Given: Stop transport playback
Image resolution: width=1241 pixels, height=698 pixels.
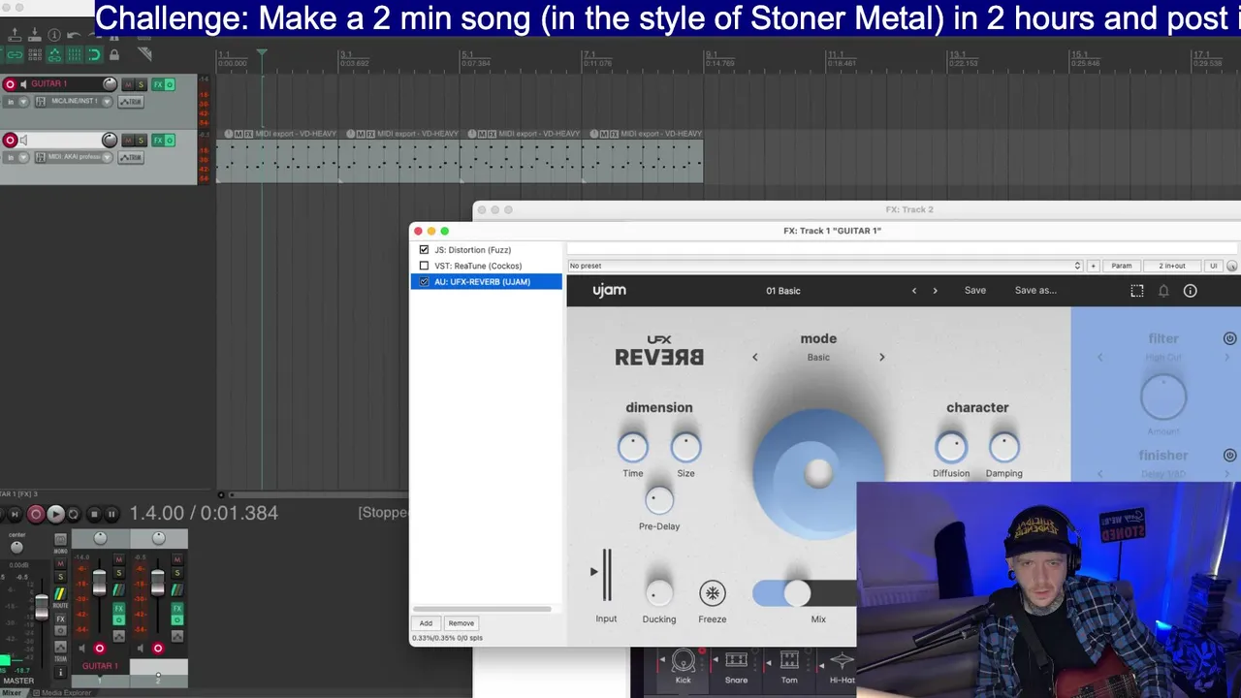Looking at the screenshot, I should [x=94, y=514].
